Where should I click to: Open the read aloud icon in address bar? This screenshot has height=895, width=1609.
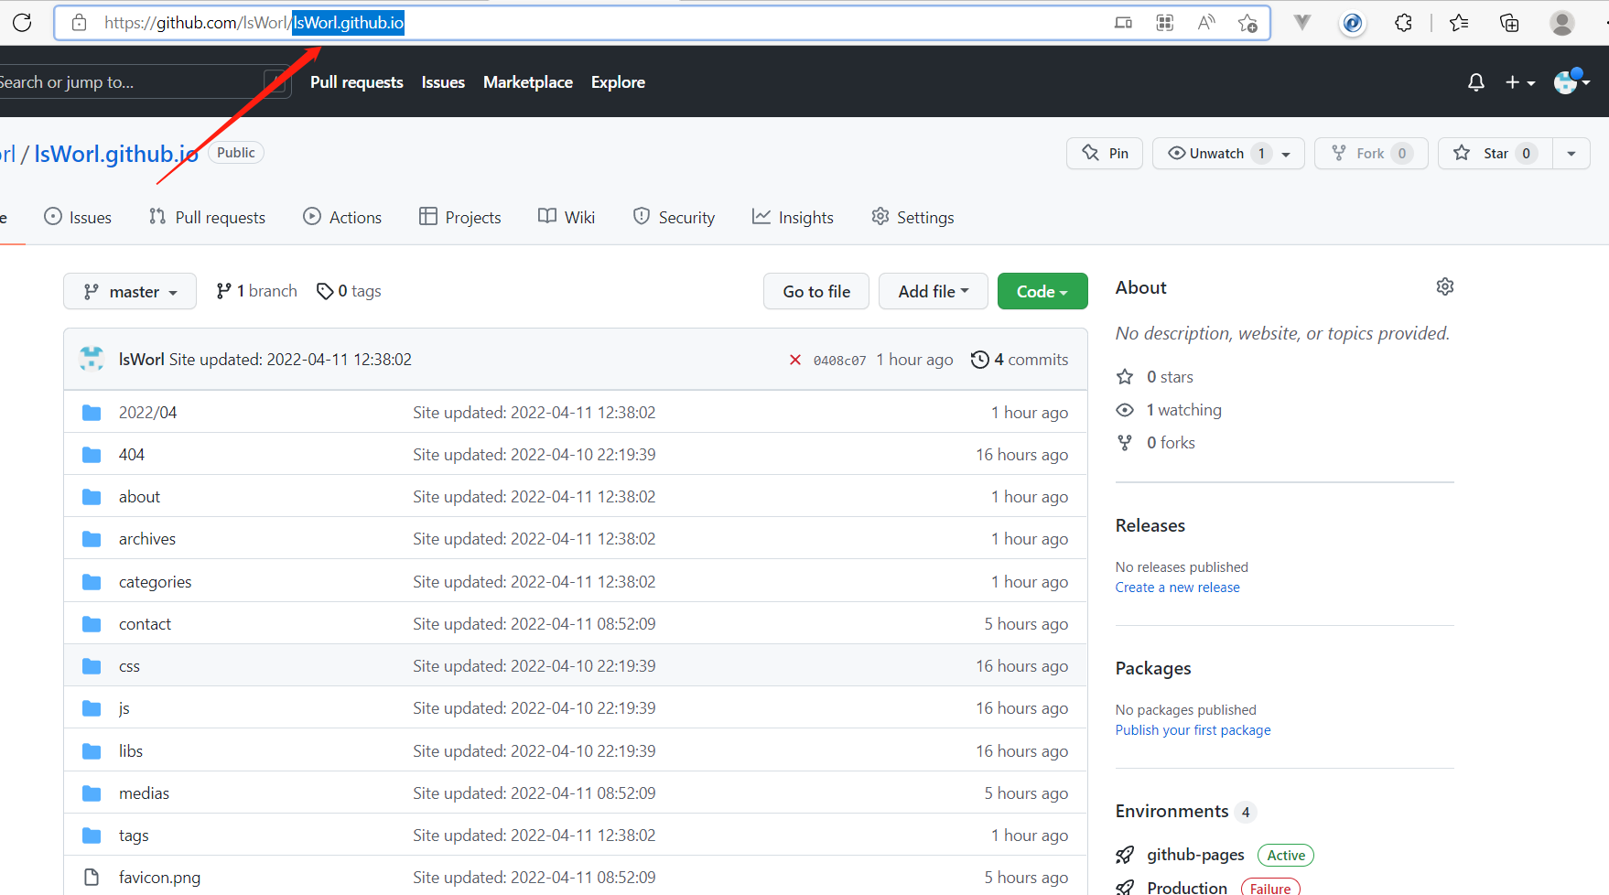[1206, 23]
